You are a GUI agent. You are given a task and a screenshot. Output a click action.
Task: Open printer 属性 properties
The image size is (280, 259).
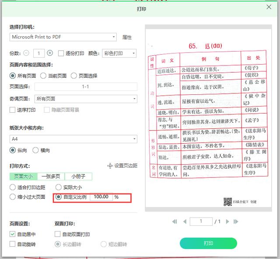pyautogui.click(x=127, y=37)
